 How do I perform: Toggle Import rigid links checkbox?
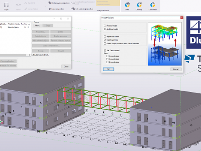[105, 40]
